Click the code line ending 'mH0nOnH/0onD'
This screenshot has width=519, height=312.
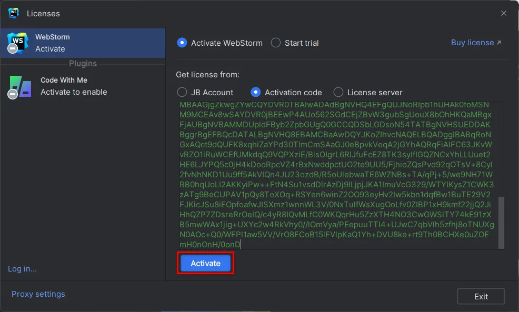[210, 245]
